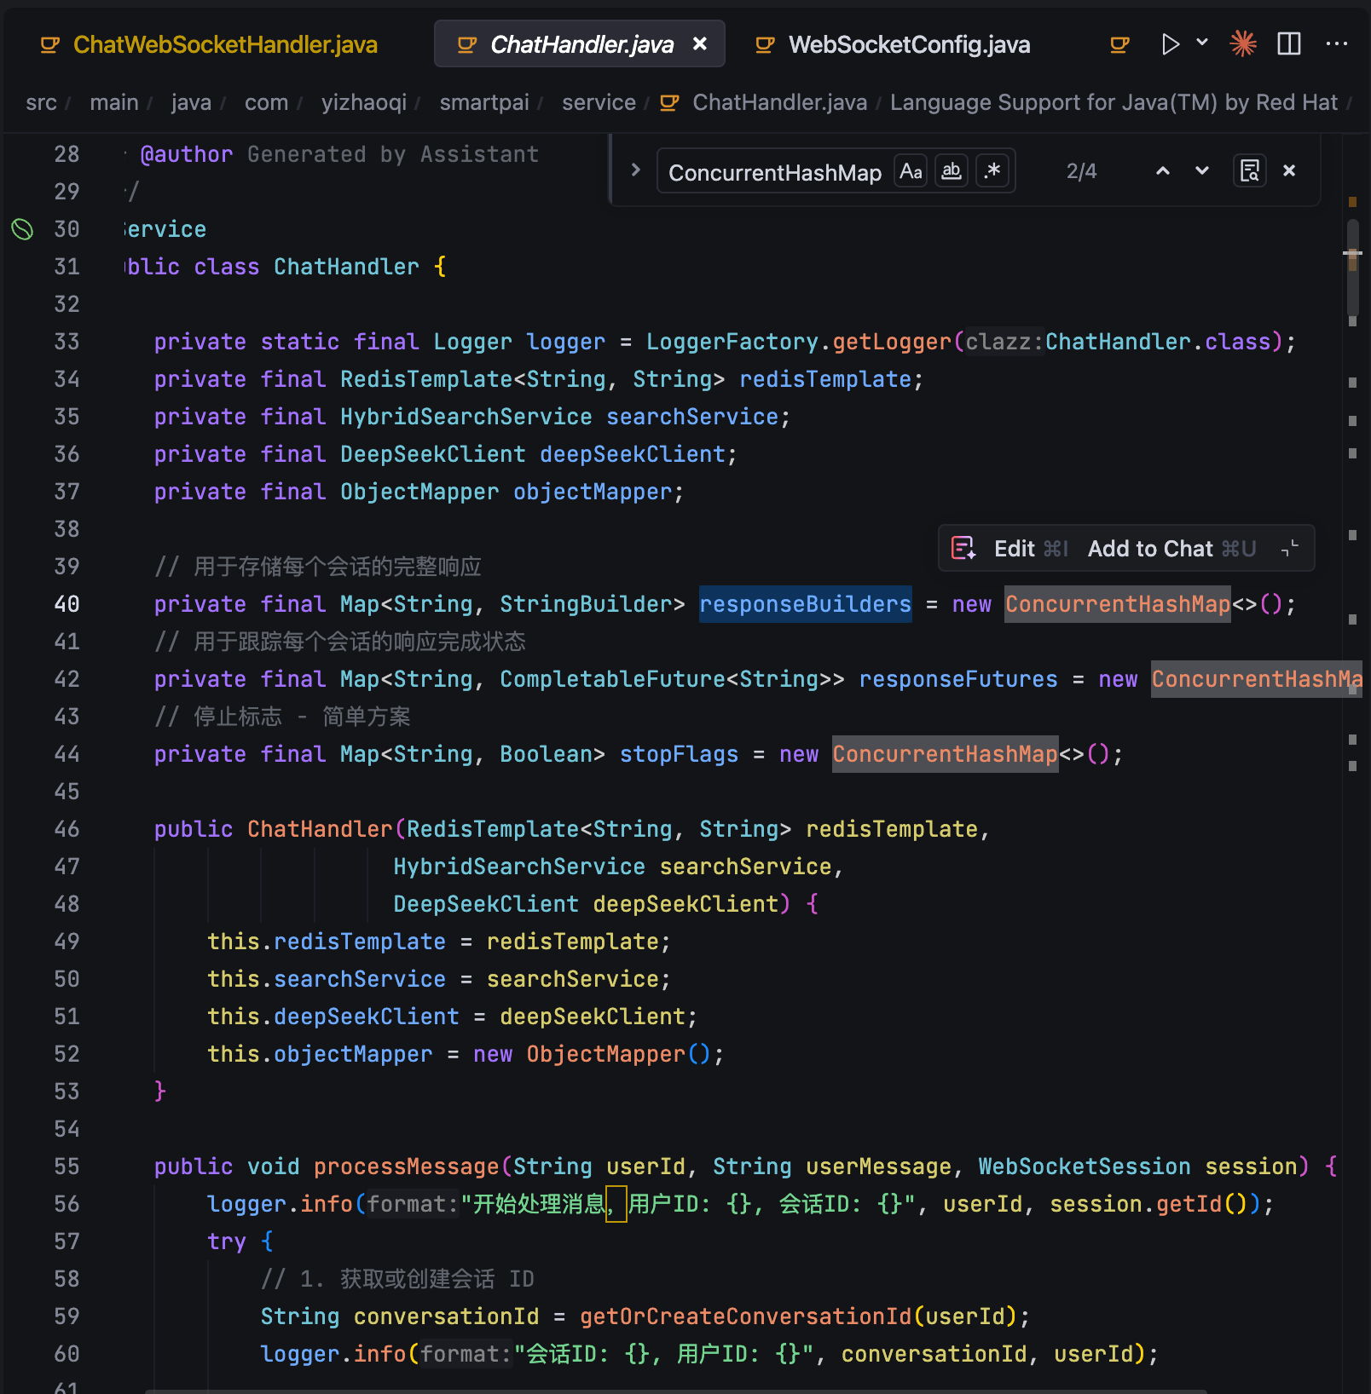Click the Edit inline button
This screenshot has width=1371, height=1394.
tap(1015, 549)
